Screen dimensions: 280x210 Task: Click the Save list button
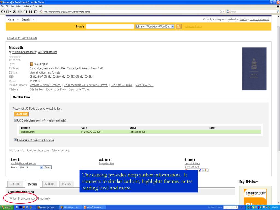47,167
